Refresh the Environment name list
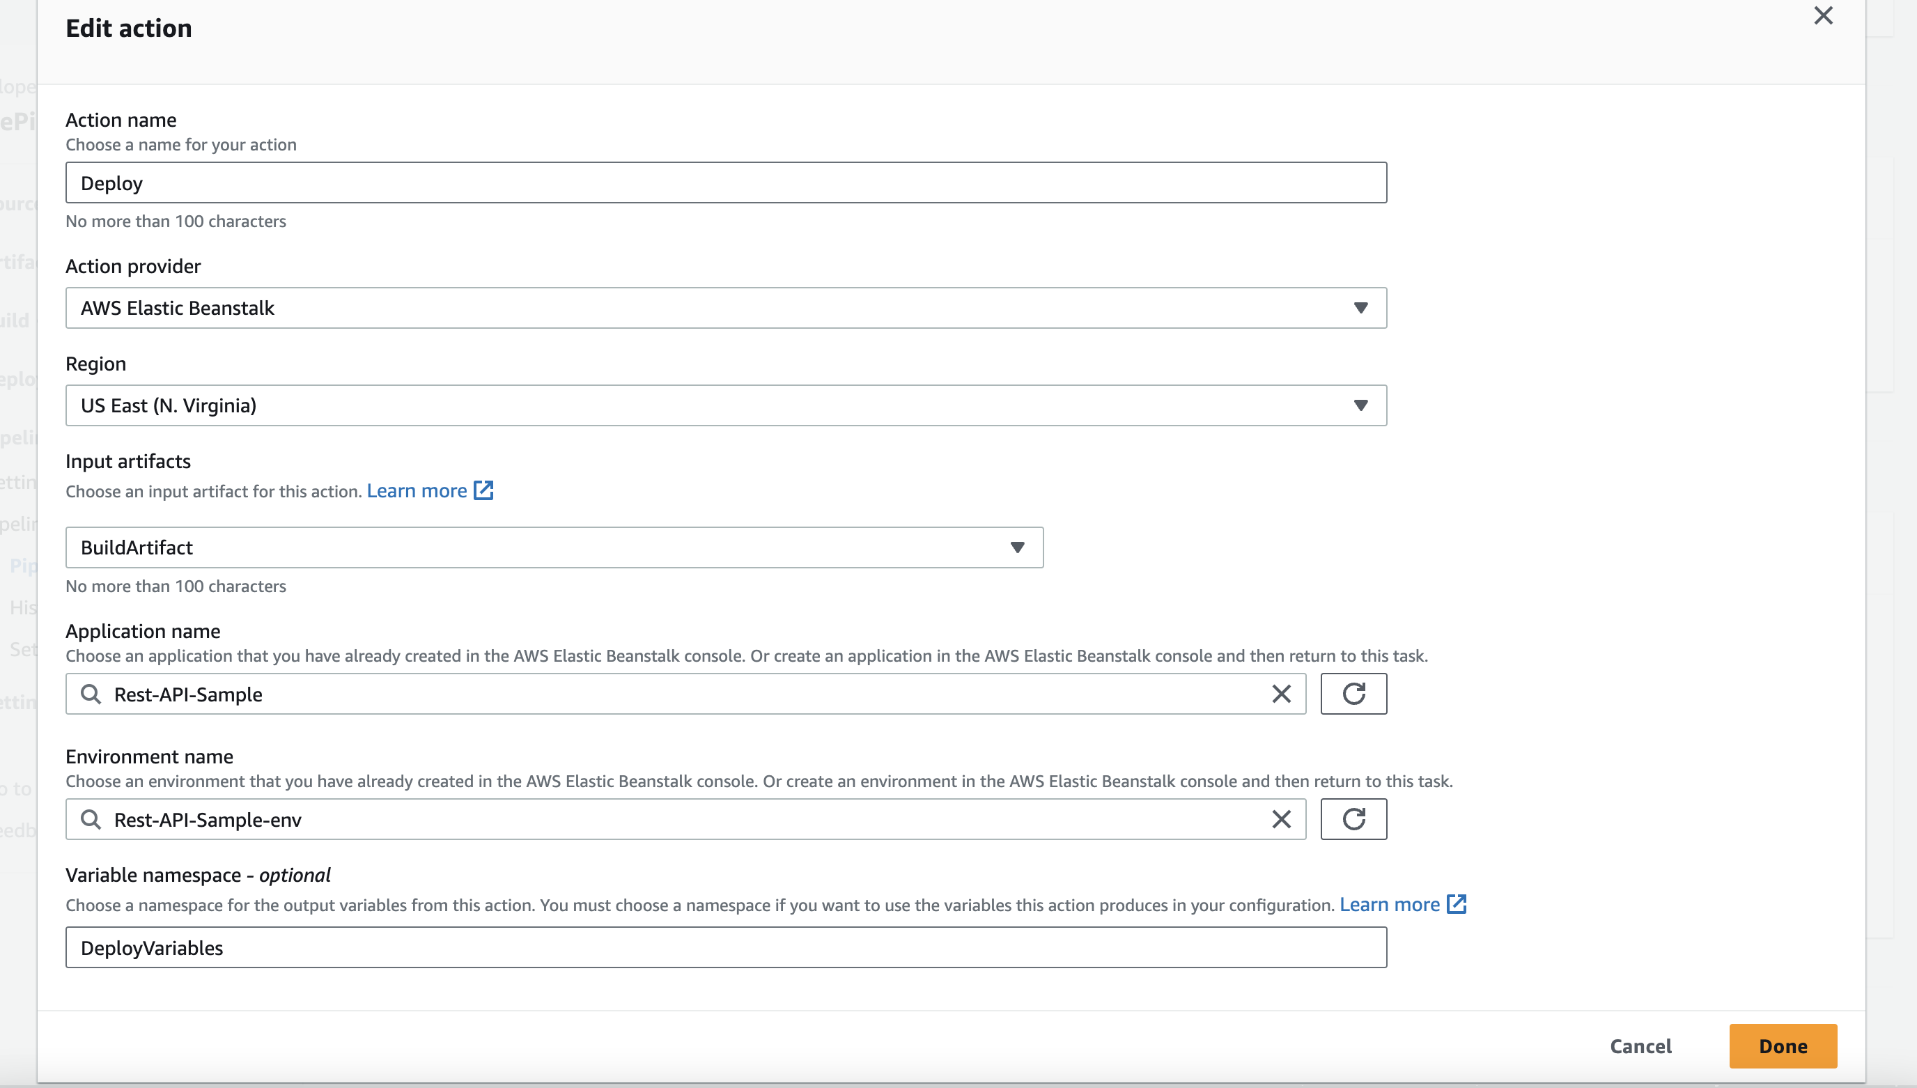The width and height of the screenshot is (1917, 1088). coord(1353,820)
